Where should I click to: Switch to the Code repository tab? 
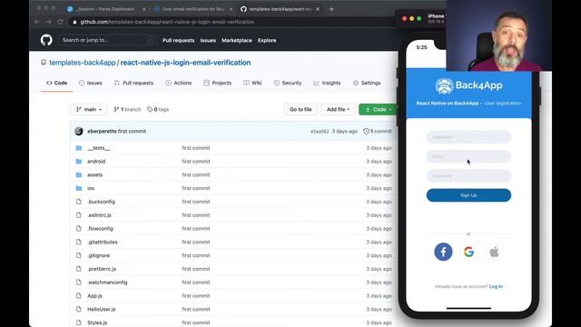pyautogui.click(x=56, y=83)
